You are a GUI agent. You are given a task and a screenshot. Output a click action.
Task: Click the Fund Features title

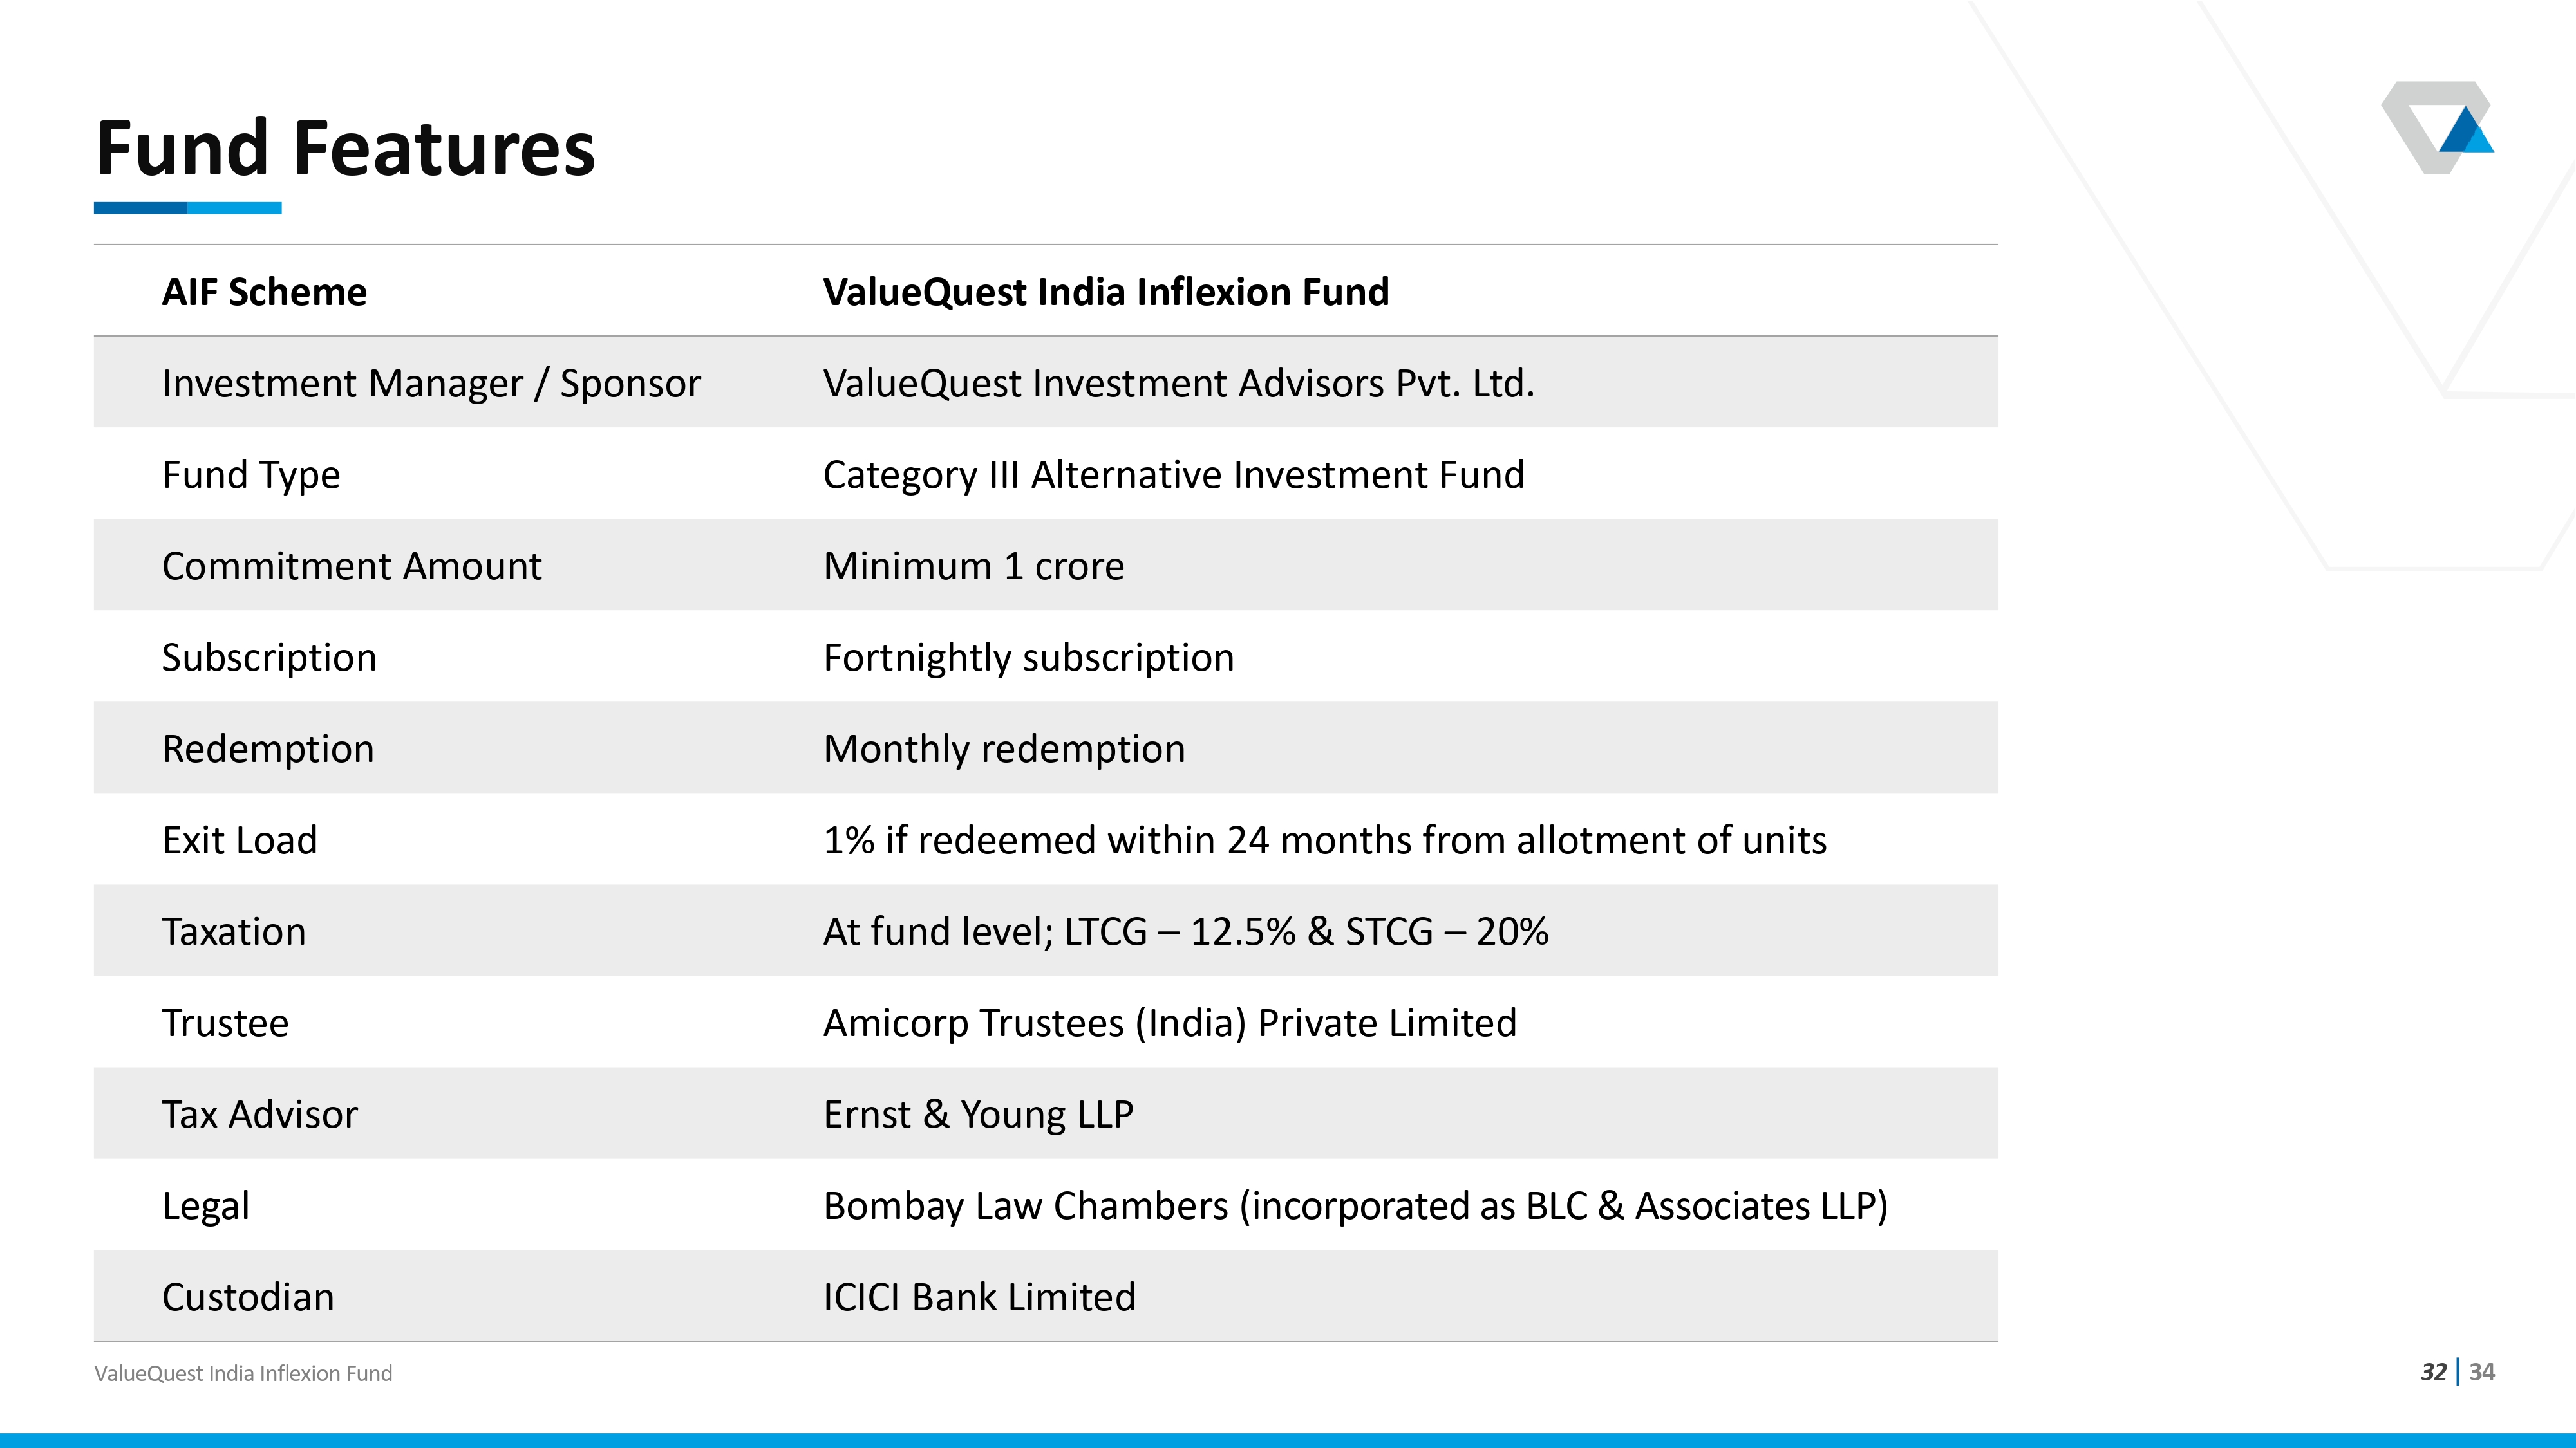pyautogui.click(x=345, y=148)
